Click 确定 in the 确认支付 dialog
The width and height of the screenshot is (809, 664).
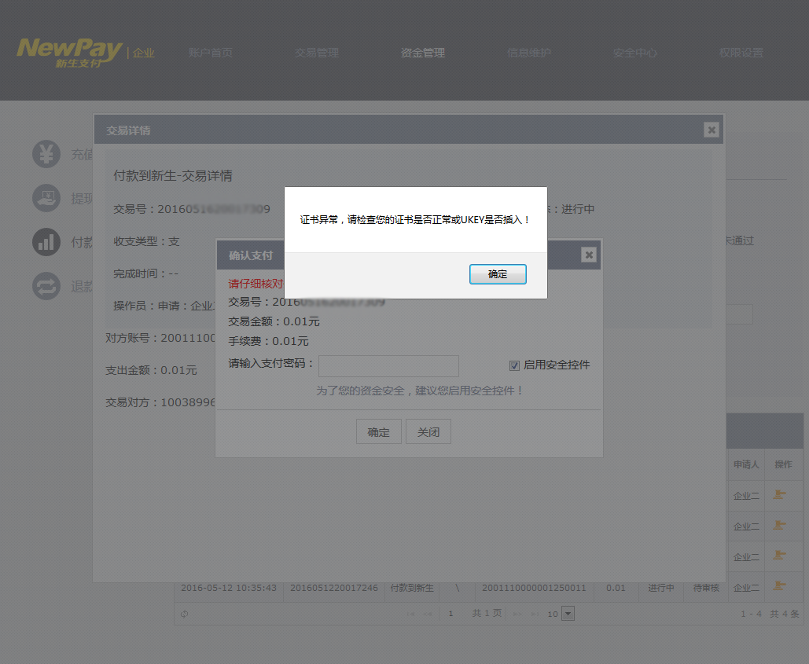[x=379, y=431]
